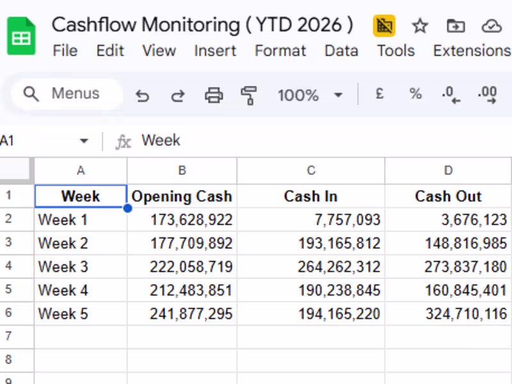512x384 pixels.
Task: Apply percent format to selection
Action: [415, 94]
